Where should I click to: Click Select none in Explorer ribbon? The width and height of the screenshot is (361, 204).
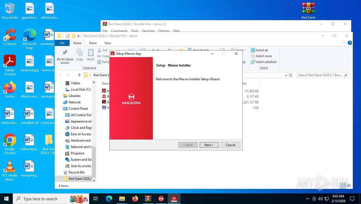coord(261,56)
